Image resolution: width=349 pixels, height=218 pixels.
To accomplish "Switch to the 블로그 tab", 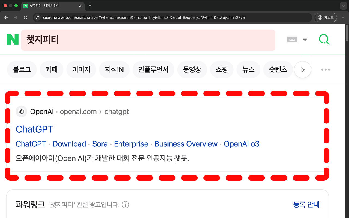I will [x=22, y=70].
